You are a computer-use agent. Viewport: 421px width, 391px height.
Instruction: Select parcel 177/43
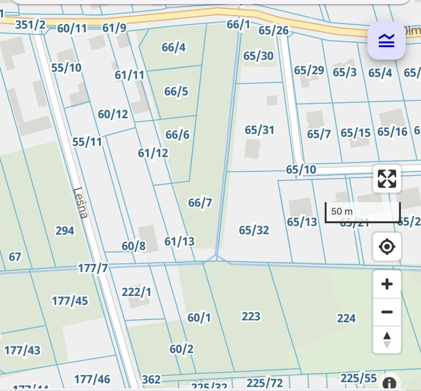(22, 350)
